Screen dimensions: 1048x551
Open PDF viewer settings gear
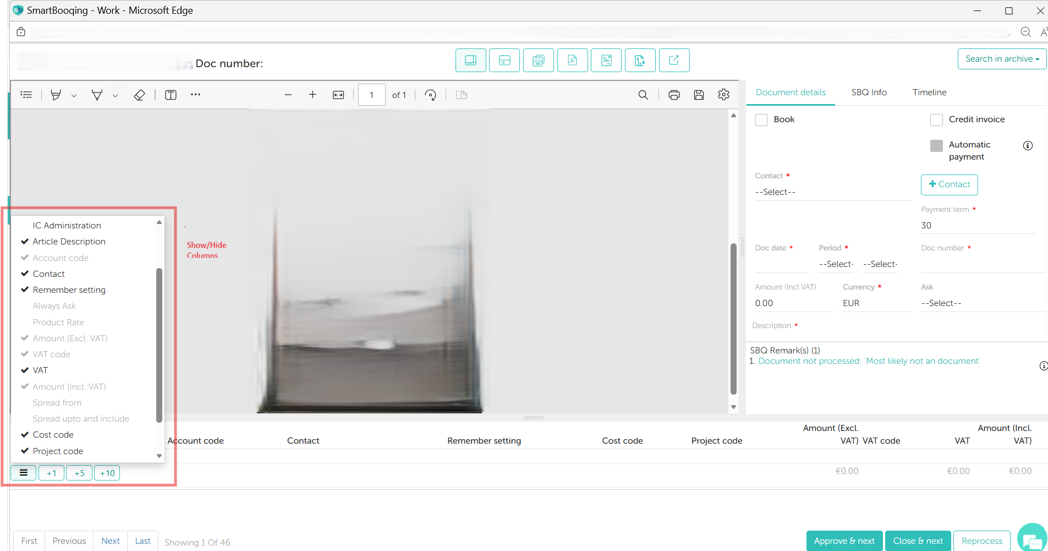tap(723, 95)
